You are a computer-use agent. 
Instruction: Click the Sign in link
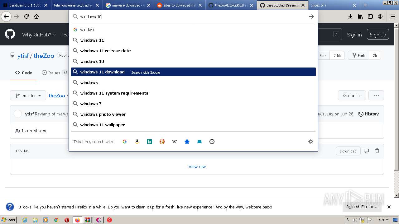[354, 35]
